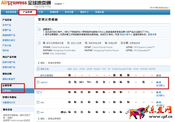Open 新手运费模版 template
This screenshot has width=175, height=122.
[47, 75]
